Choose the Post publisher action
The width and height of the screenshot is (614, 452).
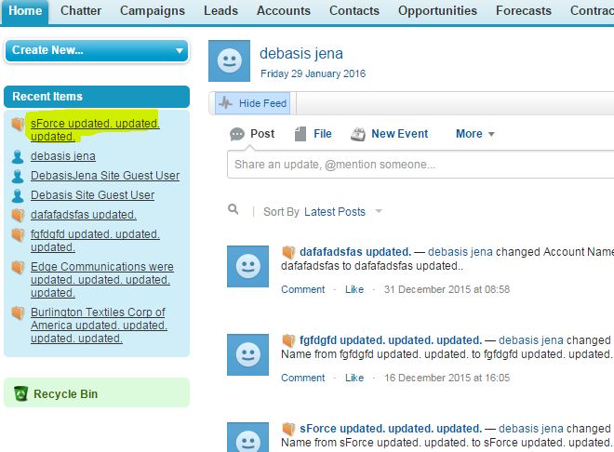(262, 134)
